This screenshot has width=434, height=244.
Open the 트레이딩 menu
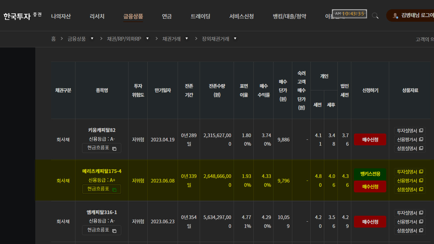(200, 16)
